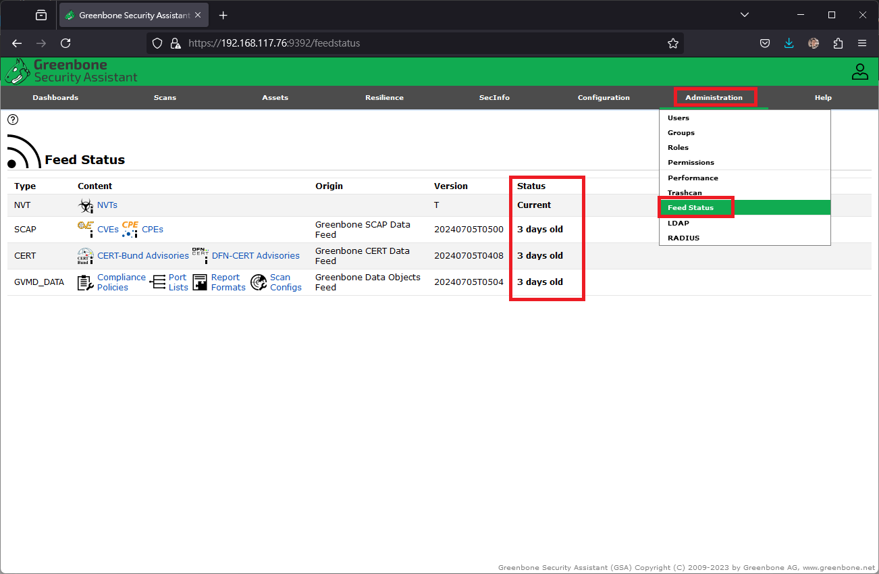
Task: Click the GVMD_DATA type cell
Action: pos(39,282)
